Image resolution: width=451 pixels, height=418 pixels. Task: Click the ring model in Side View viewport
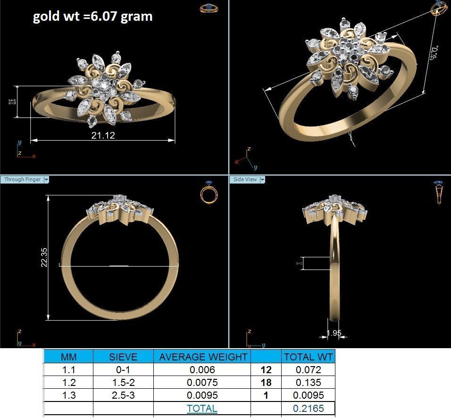click(x=334, y=258)
